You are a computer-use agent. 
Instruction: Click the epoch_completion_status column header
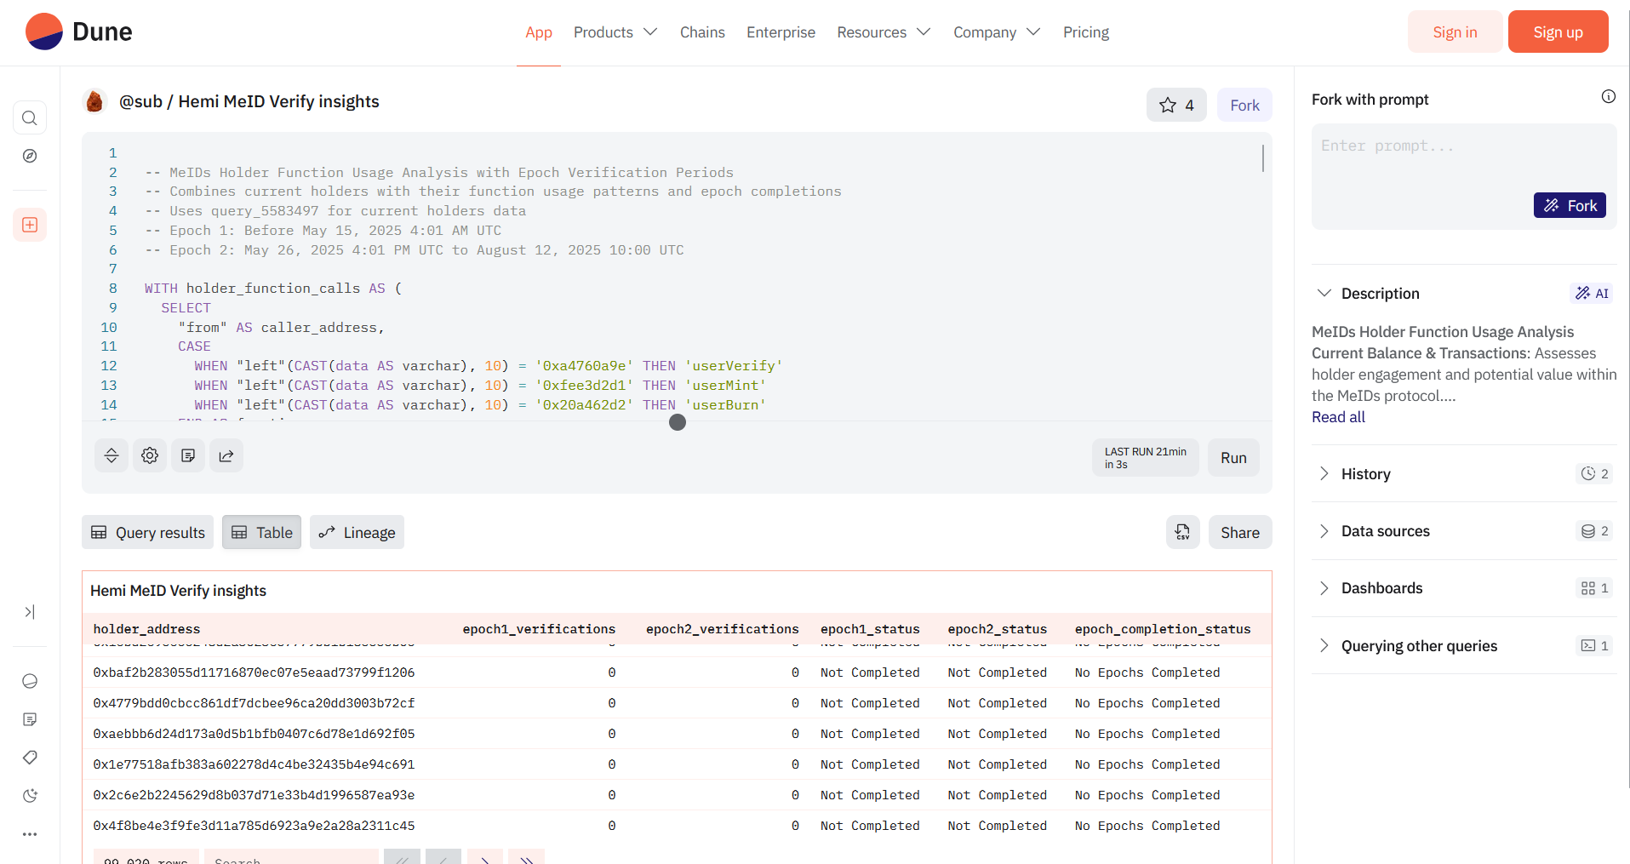pos(1163,629)
